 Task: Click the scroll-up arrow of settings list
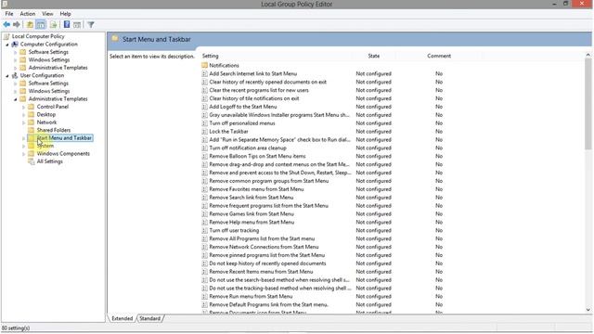coord(588,56)
